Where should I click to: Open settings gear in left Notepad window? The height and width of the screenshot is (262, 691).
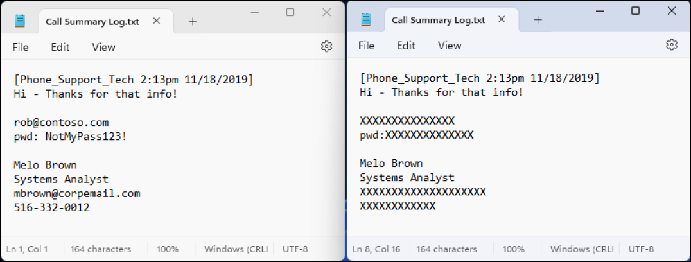(326, 46)
